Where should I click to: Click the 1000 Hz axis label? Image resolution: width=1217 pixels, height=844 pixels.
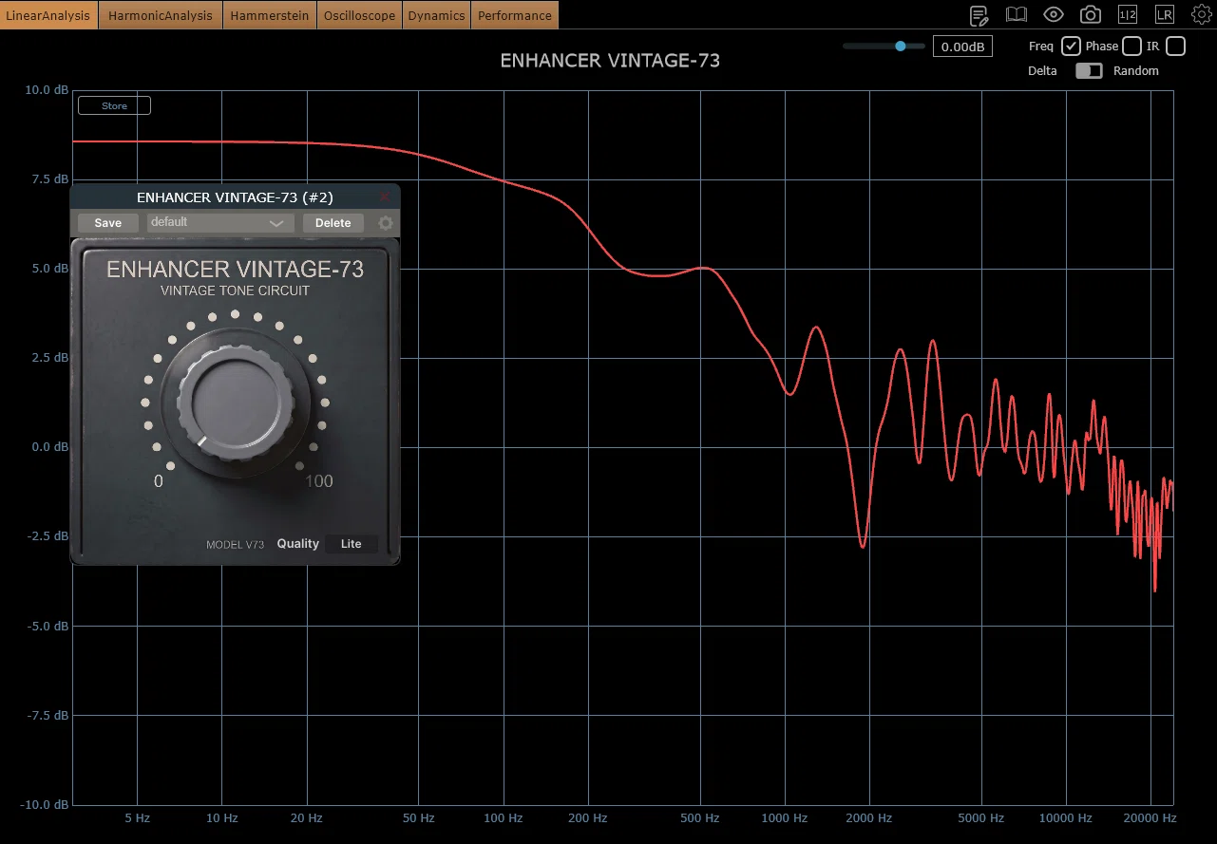785,818
